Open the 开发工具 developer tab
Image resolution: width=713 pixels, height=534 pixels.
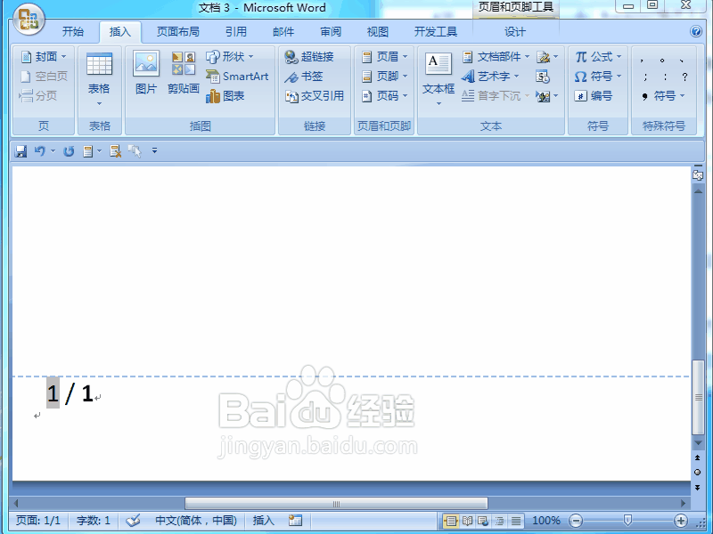[x=436, y=32]
